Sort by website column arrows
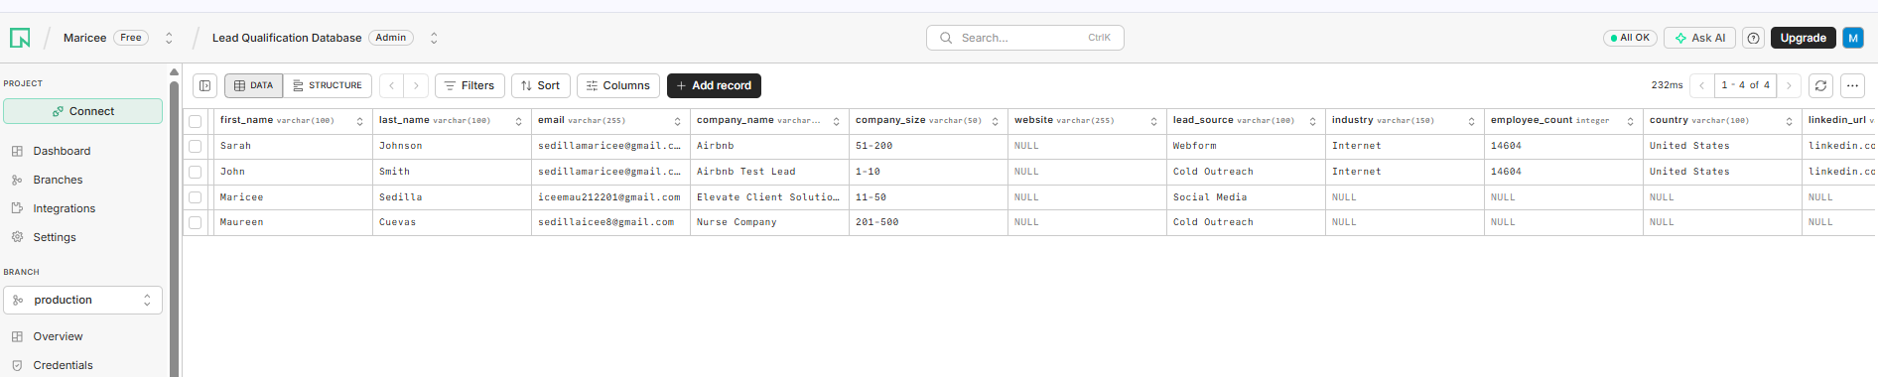Image resolution: width=1878 pixels, height=377 pixels. (x=1153, y=121)
